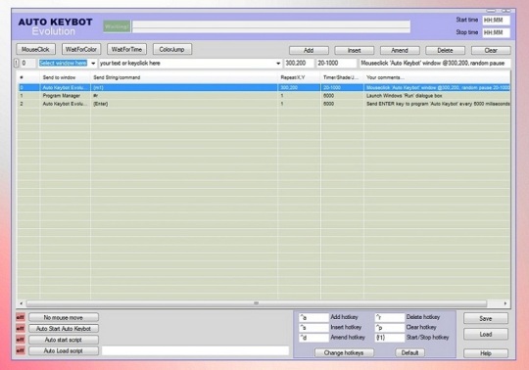Toggle the off indicator beside 'Auto start script'

21,340
